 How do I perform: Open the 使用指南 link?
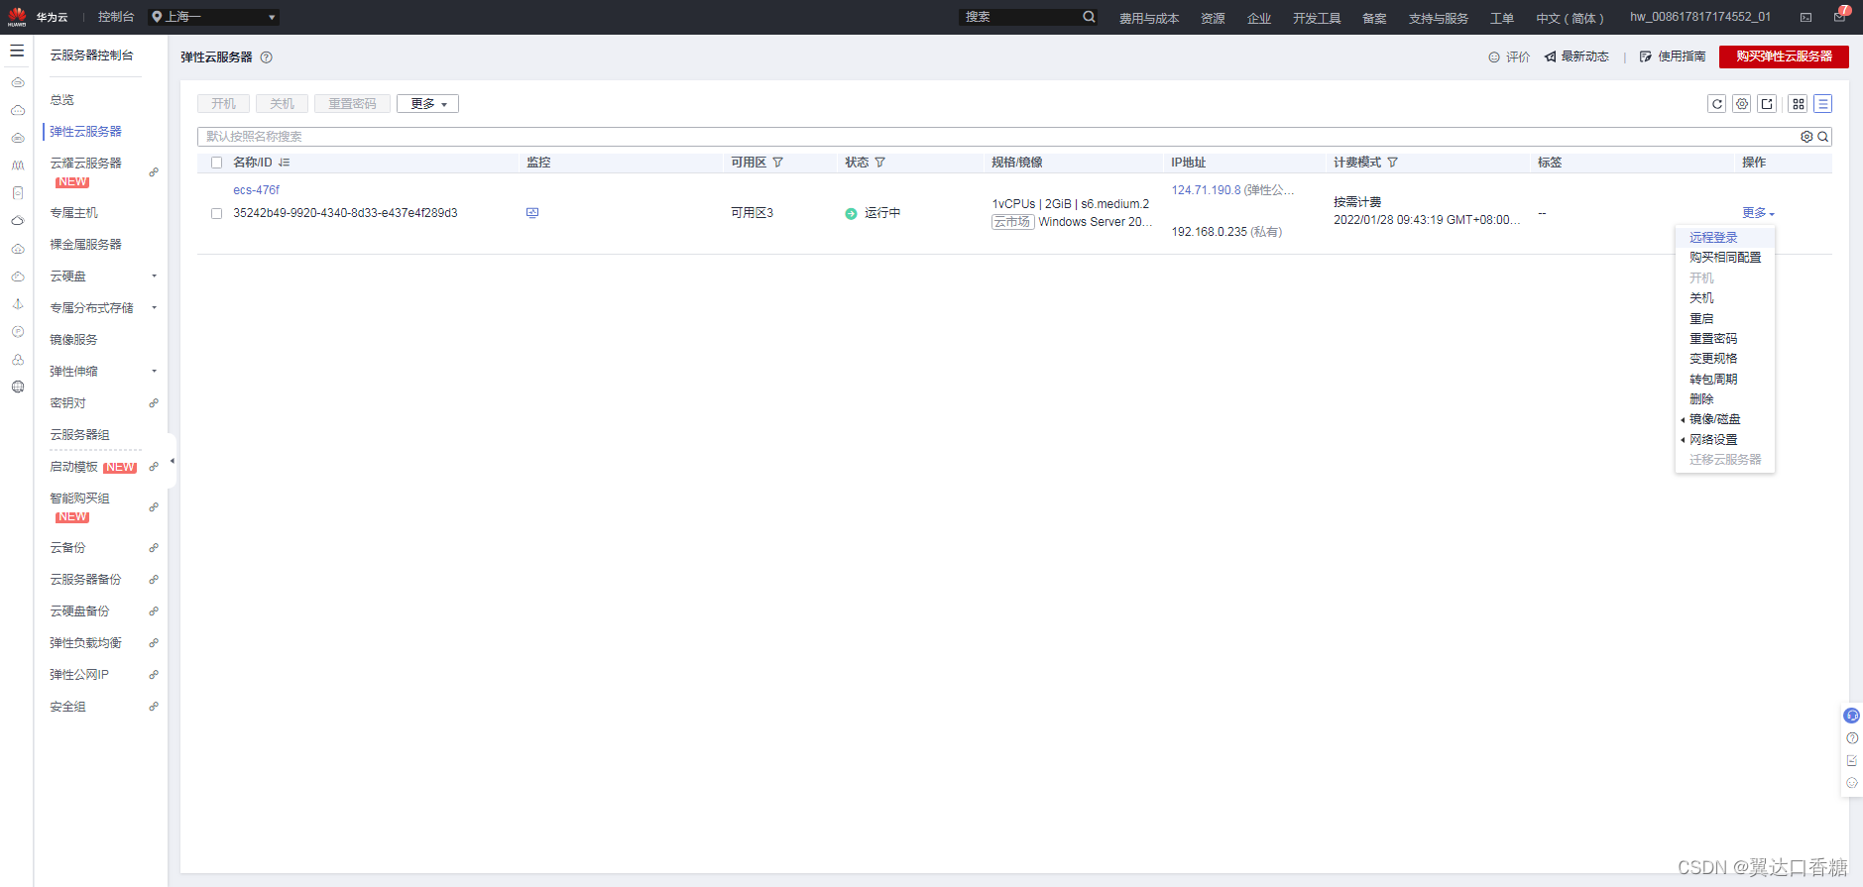coord(1673,56)
